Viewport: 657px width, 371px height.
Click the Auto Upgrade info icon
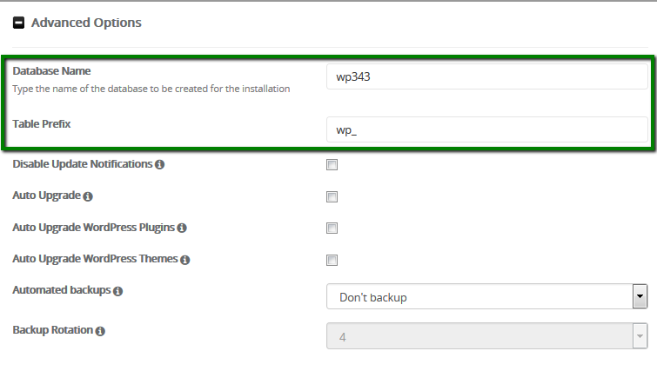pyautogui.click(x=88, y=196)
